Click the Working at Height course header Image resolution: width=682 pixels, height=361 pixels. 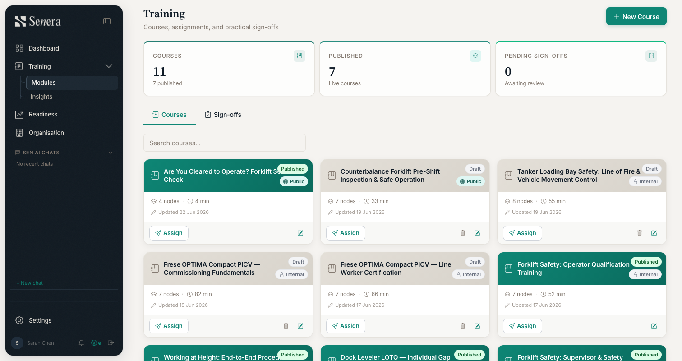(228, 353)
